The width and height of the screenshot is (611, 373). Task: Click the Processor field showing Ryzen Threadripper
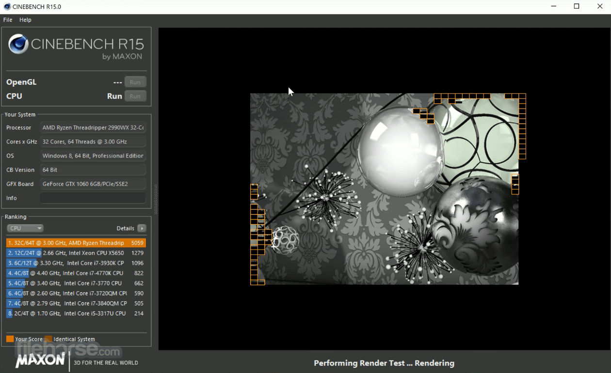tap(93, 127)
